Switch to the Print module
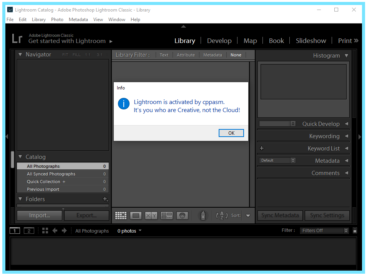Screen dimensions: 367x276 (345, 41)
